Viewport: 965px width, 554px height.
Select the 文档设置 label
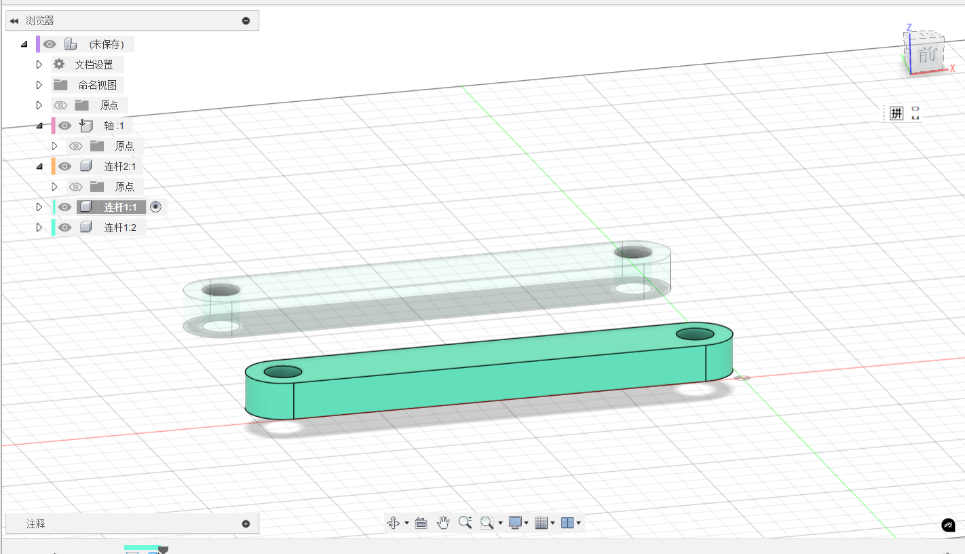[94, 64]
